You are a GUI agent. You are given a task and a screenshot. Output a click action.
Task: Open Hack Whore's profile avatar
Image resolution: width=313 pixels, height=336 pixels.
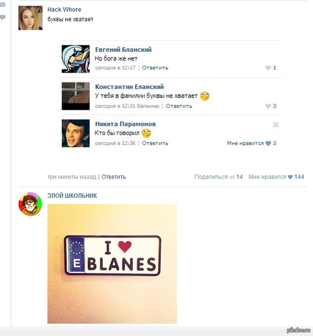30,18
